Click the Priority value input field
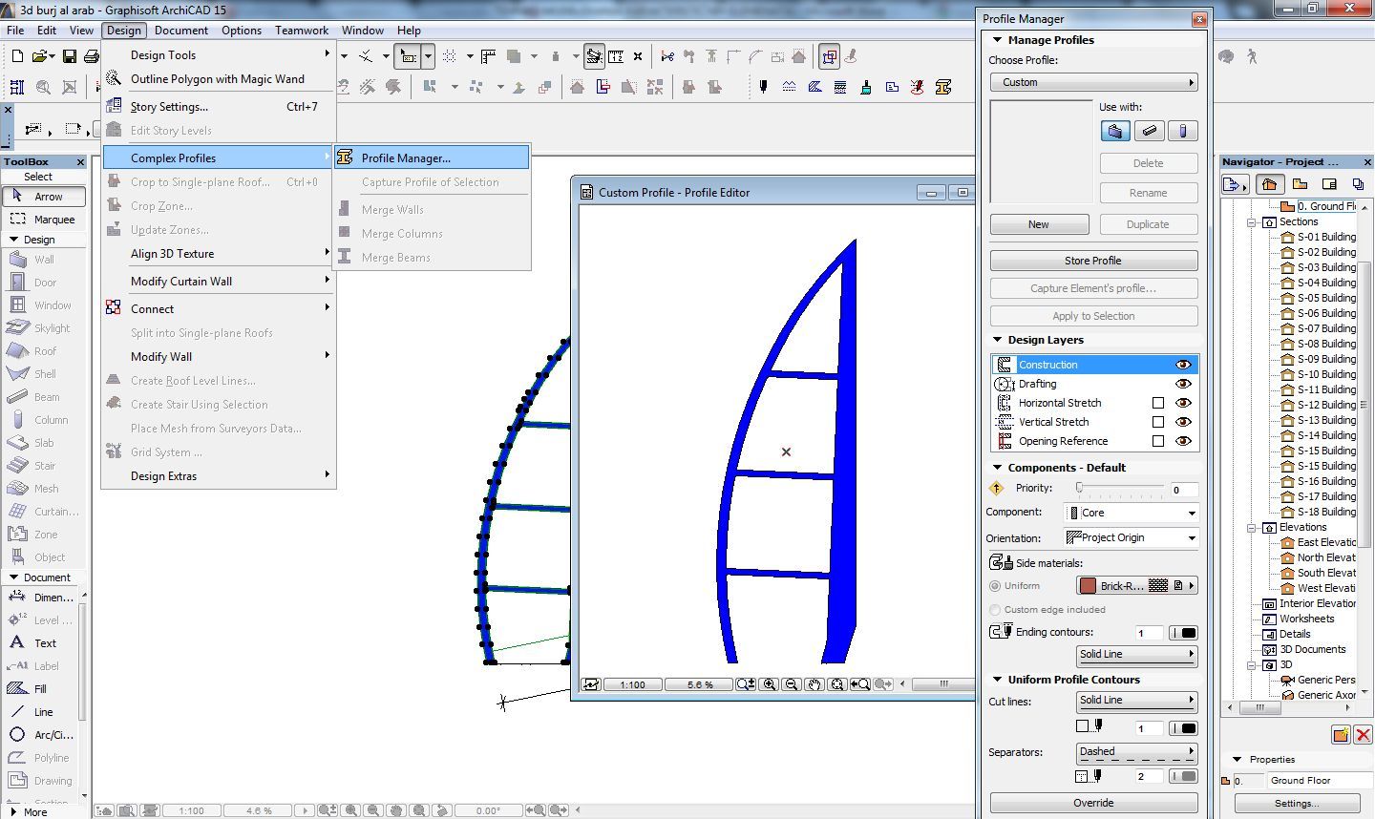This screenshot has height=819, width=1375. coord(1184,490)
